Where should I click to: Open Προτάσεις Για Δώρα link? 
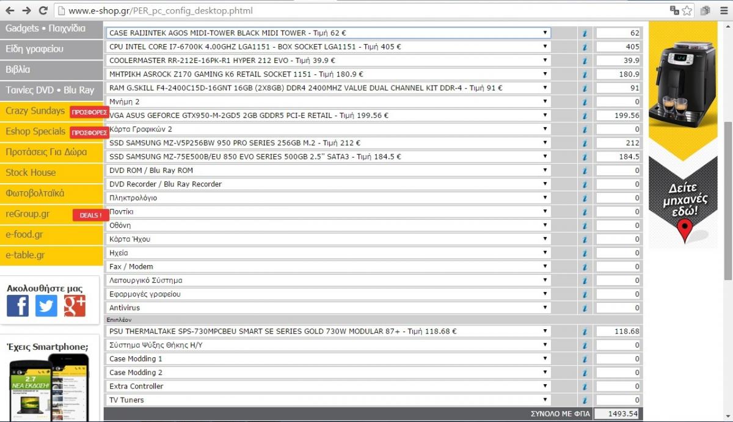point(51,152)
